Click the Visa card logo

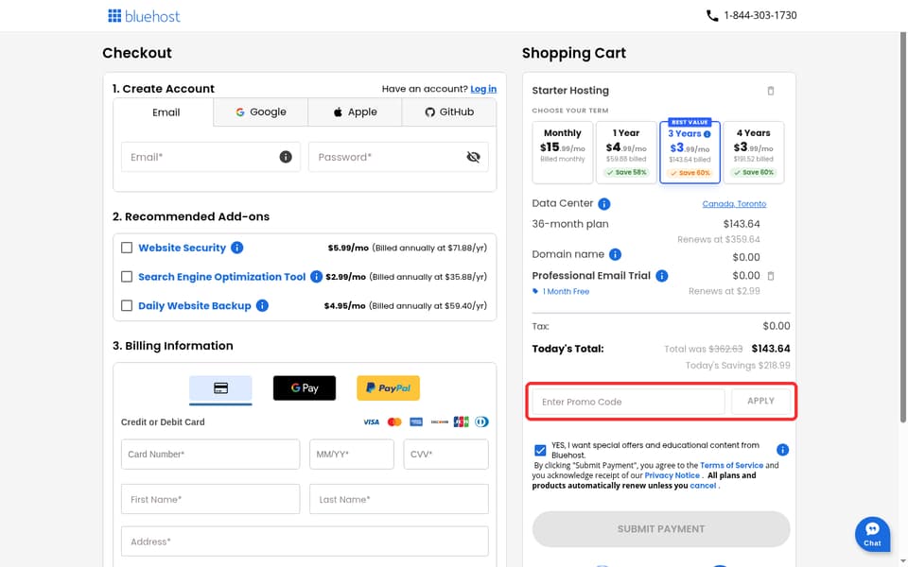coord(371,422)
